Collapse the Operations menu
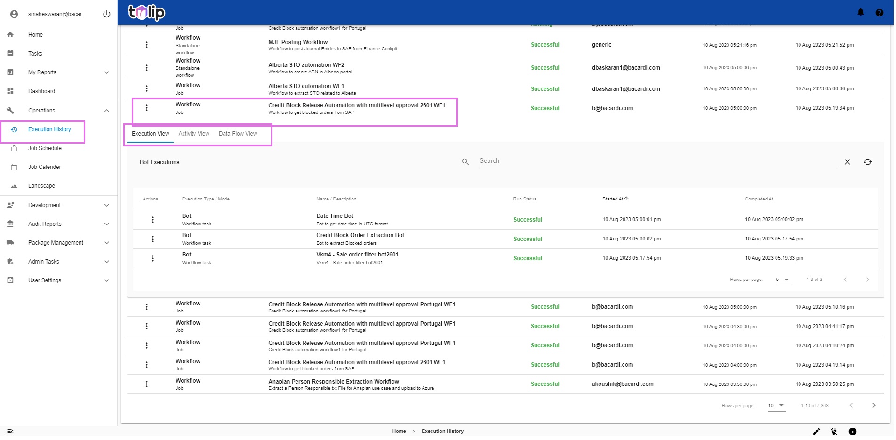The height and width of the screenshot is (440, 896). pyautogui.click(x=107, y=111)
